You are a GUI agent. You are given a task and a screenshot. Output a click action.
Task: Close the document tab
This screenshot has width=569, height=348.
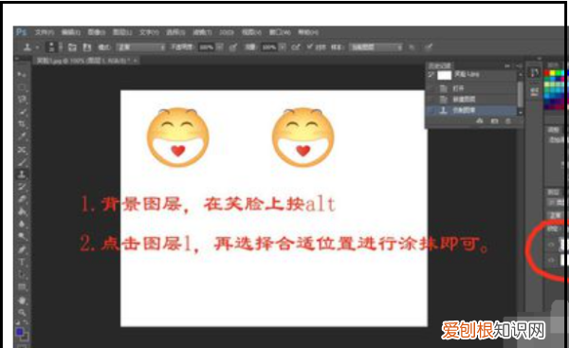(136, 61)
